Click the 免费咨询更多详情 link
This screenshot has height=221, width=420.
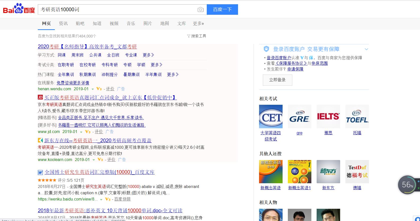point(73,83)
